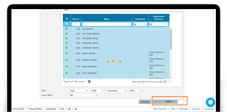Open the Guarantee link

click(x=51, y=109)
